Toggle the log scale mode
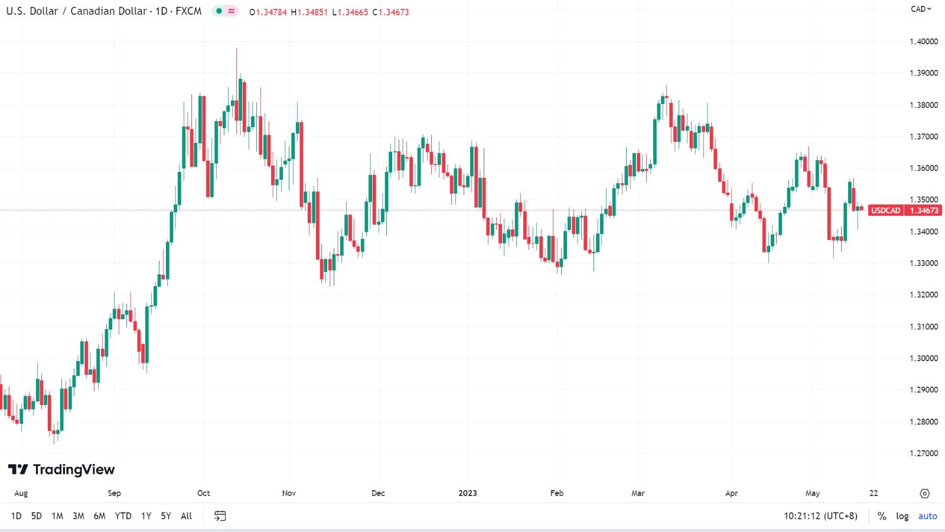Screen dimensions: 945x532 pyautogui.click(x=902, y=516)
